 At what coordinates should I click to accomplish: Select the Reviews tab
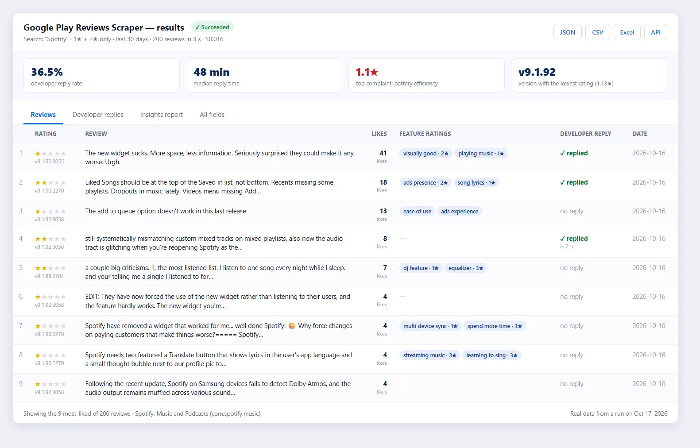coord(43,115)
